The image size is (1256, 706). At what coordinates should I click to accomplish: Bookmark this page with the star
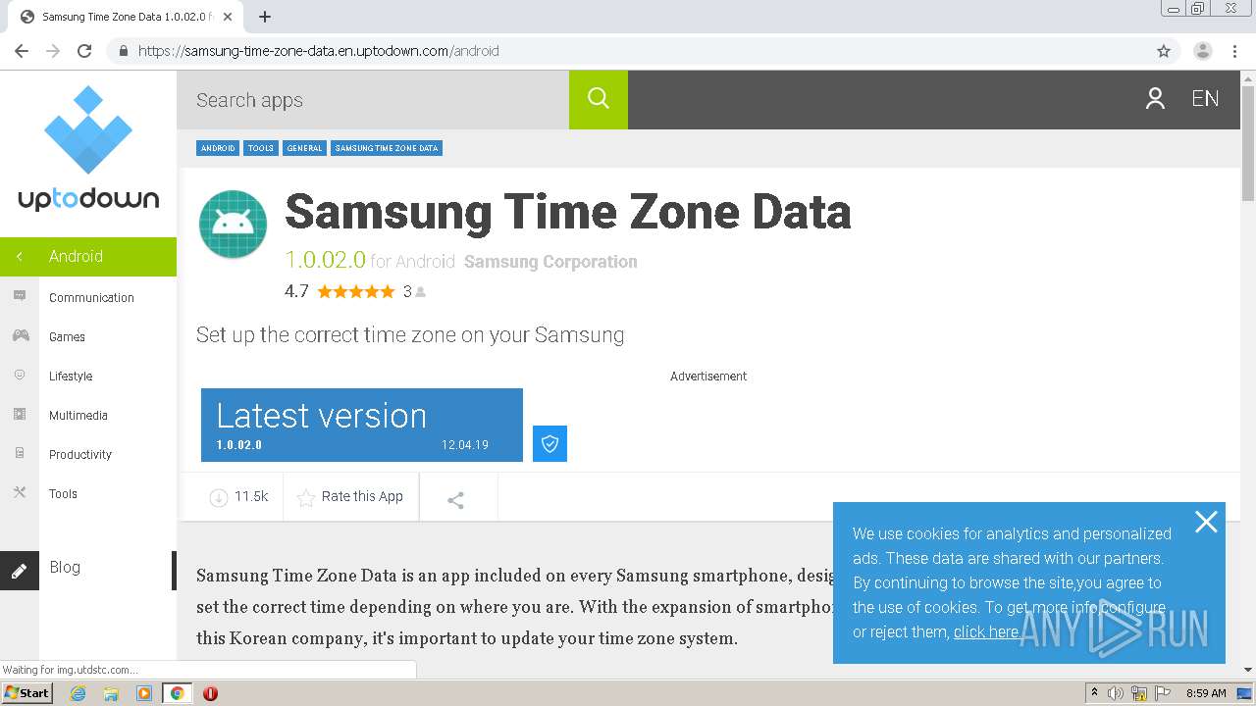click(1164, 51)
